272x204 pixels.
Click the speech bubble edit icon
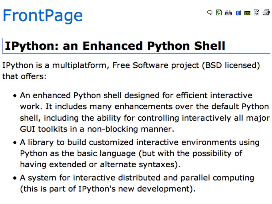click(210, 13)
